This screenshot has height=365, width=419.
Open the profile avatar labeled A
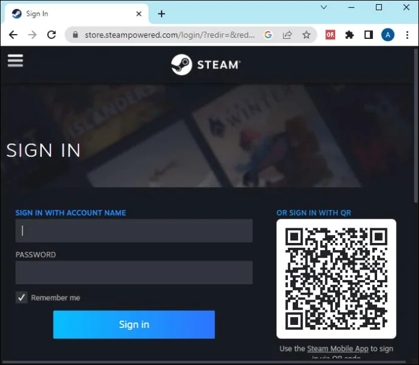(388, 35)
